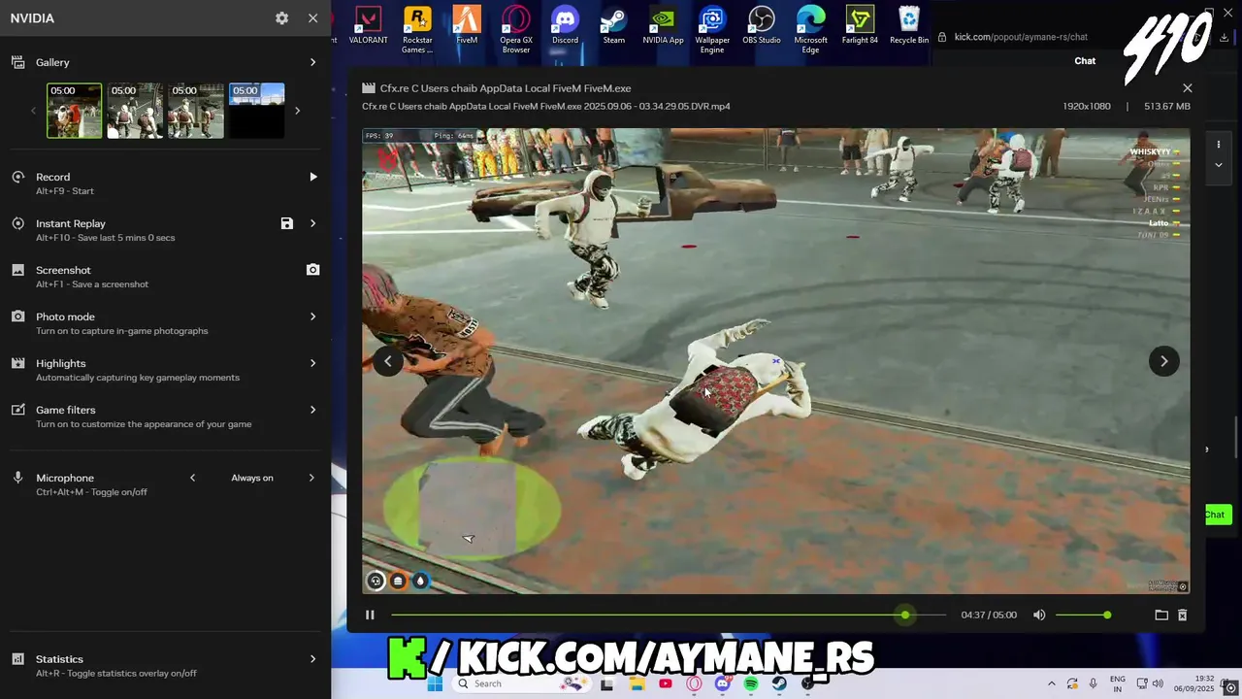The height and width of the screenshot is (699, 1242).
Task: Click the green Chat button in browser
Action: point(1217,515)
